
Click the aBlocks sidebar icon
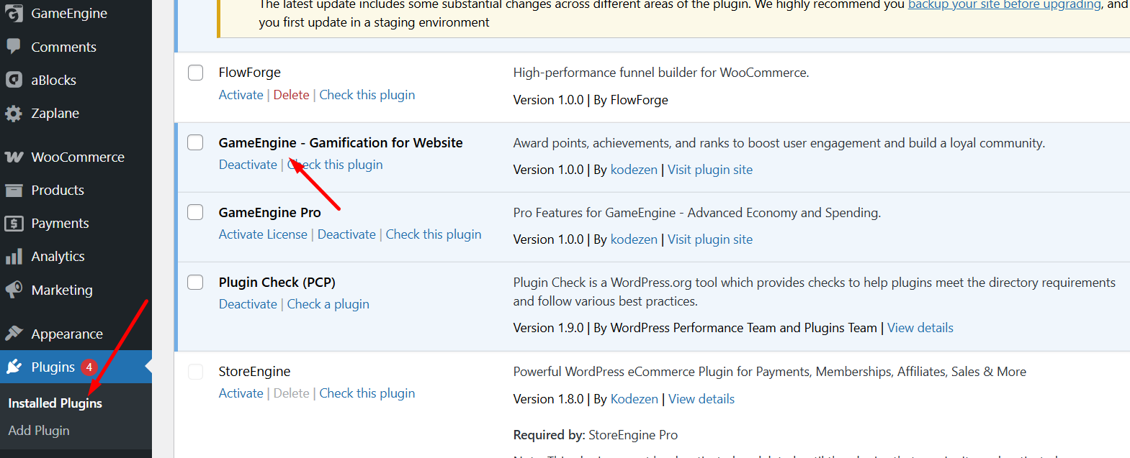click(14, 80)
